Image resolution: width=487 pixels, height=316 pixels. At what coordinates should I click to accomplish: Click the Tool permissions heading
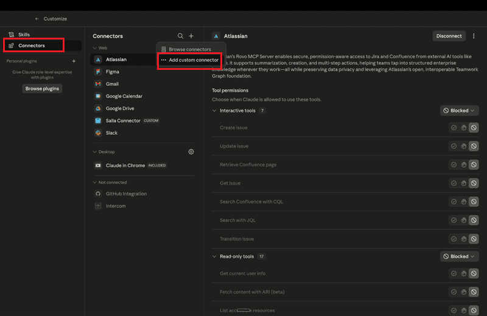click(x=230, y=91)
